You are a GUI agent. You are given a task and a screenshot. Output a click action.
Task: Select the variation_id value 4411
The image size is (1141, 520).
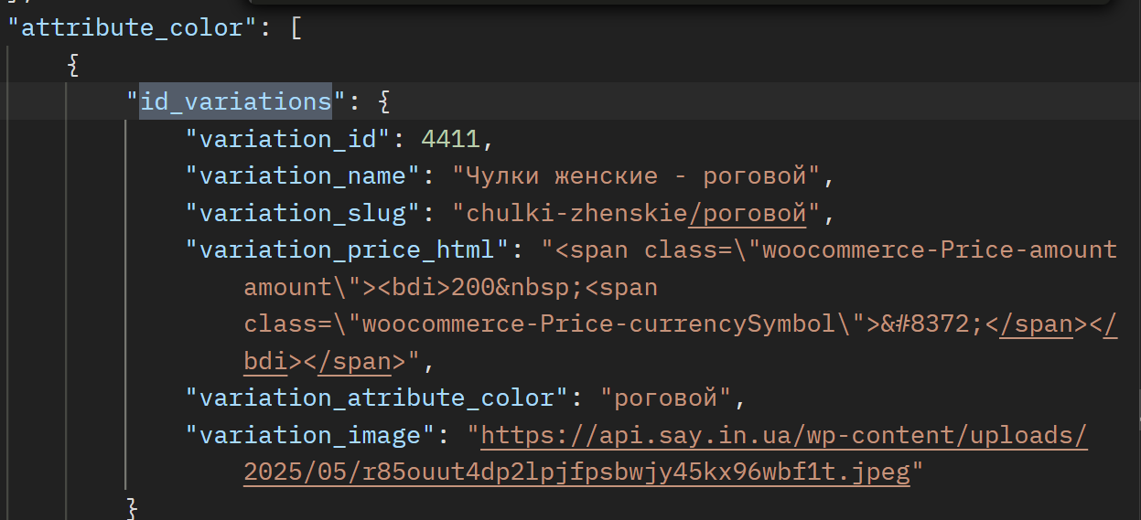tap(450, 140)
